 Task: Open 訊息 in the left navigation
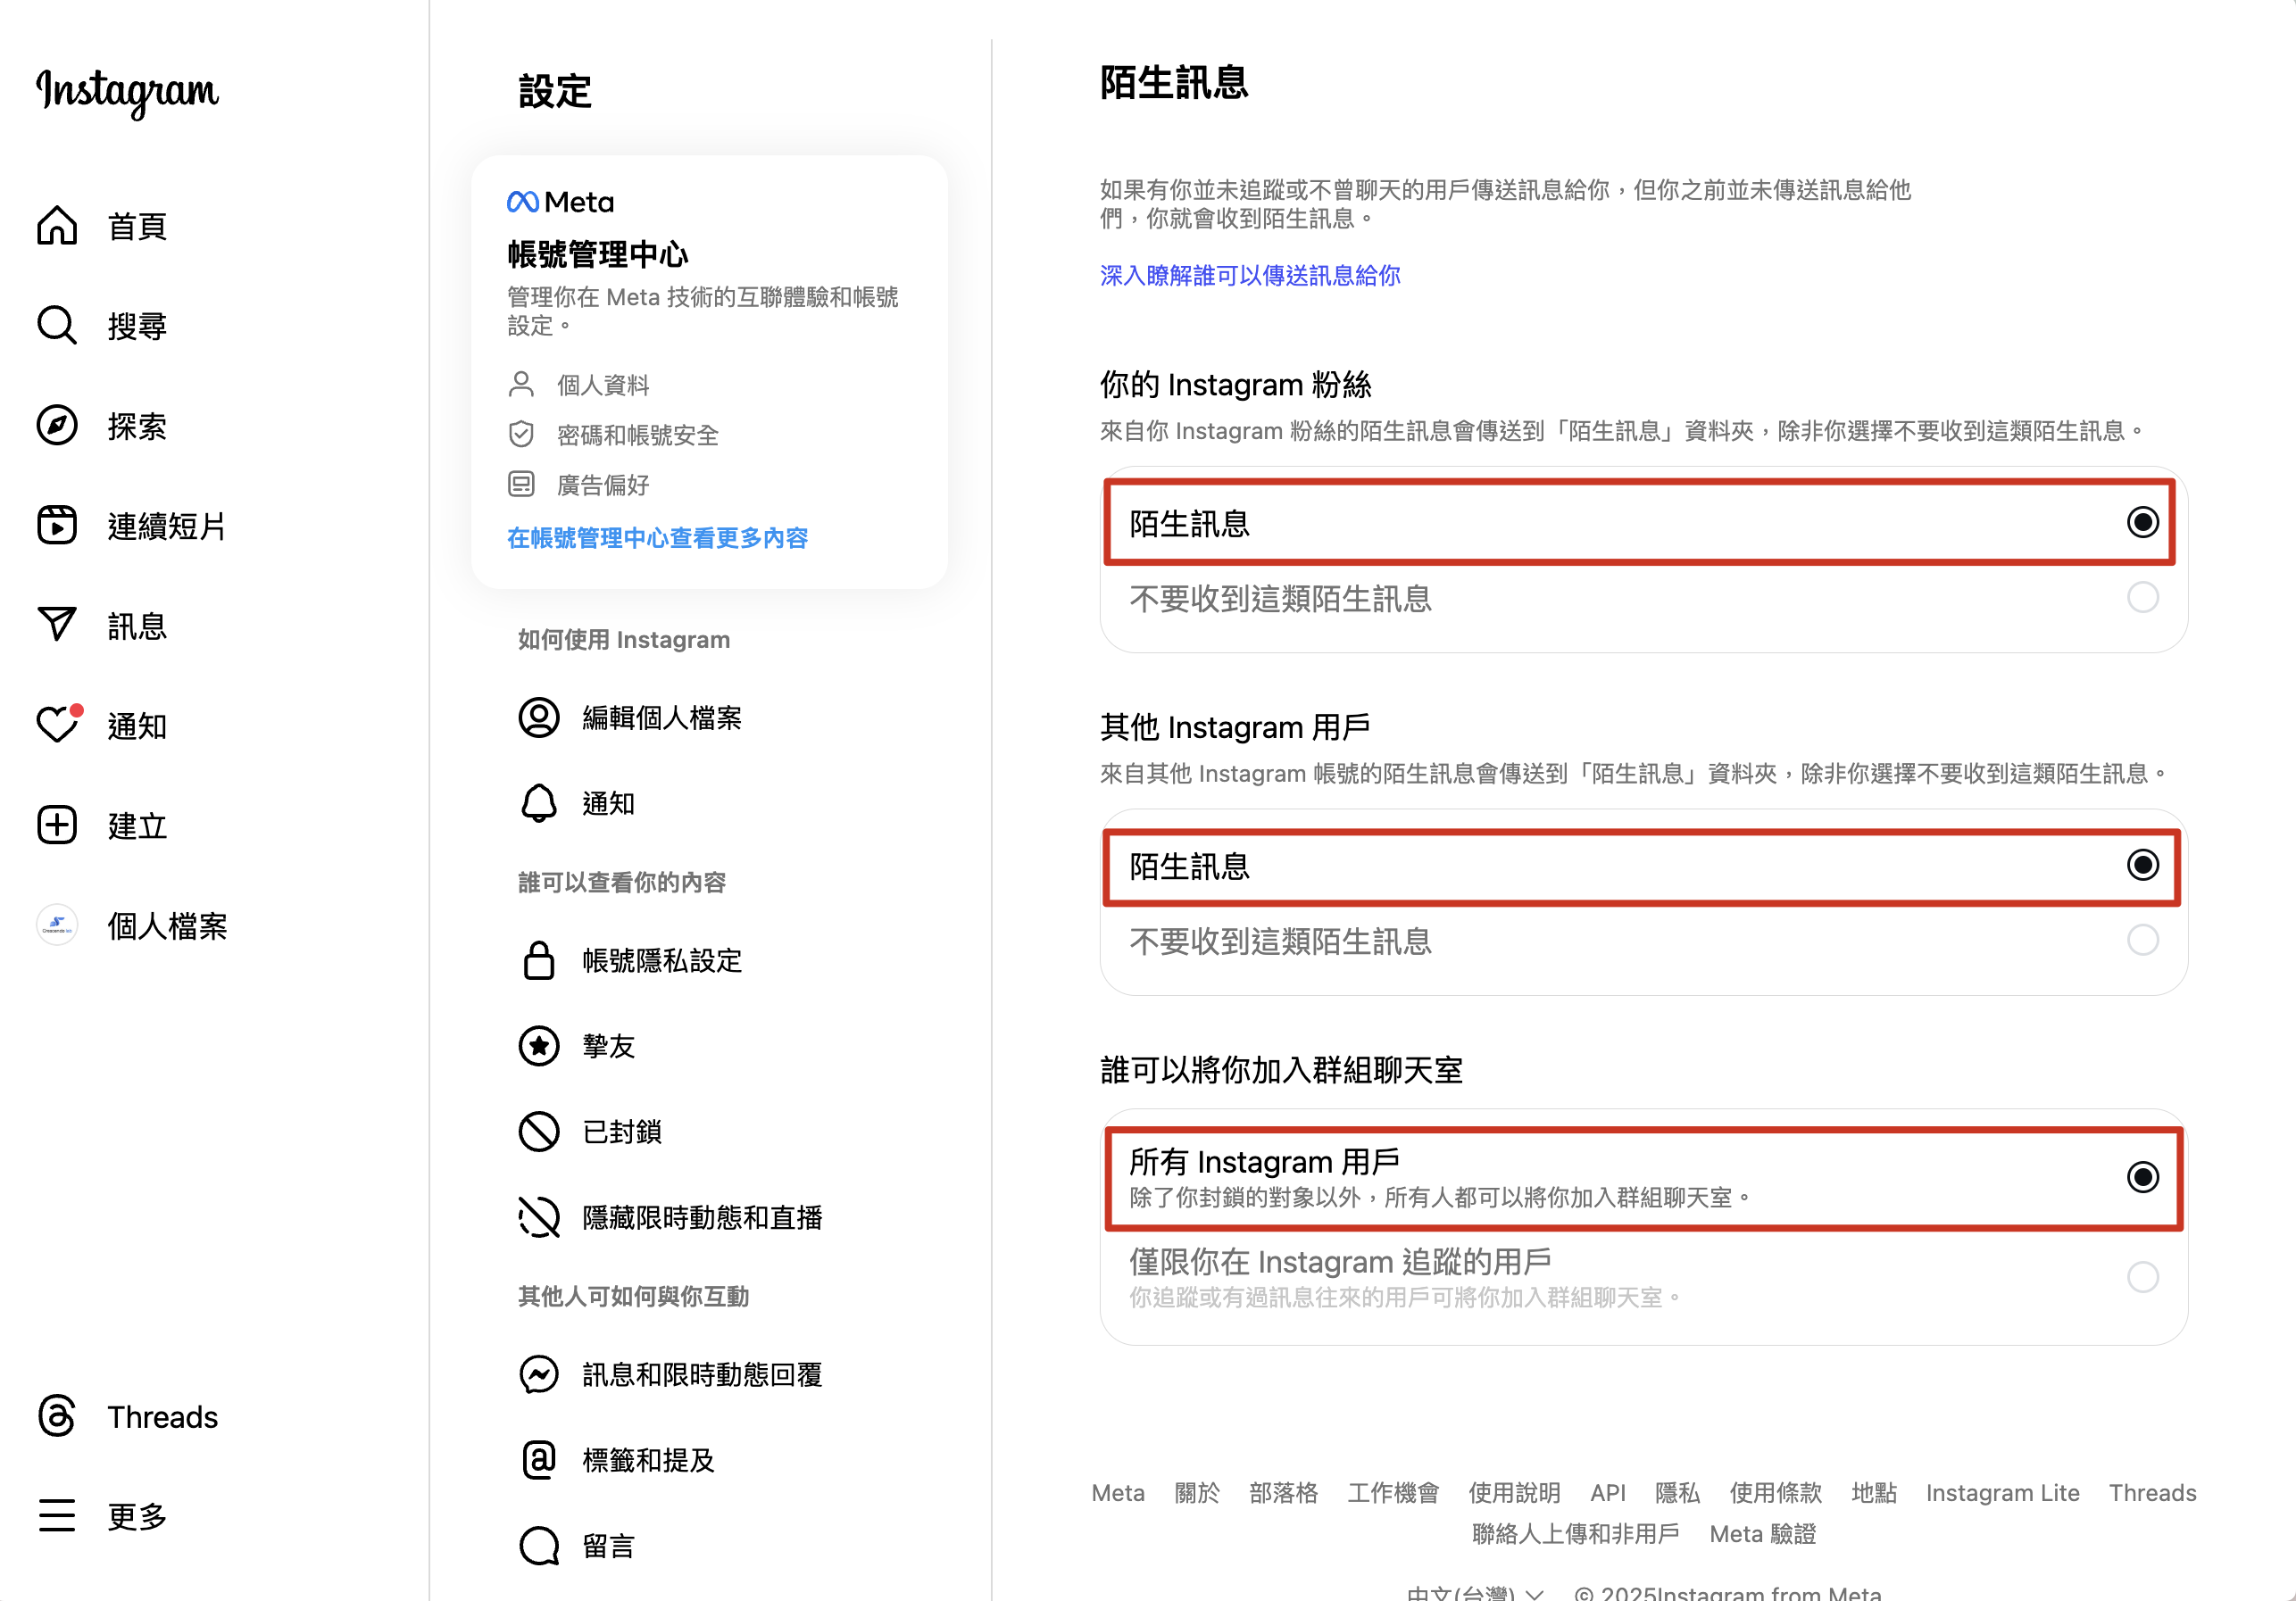pyautogui.click(x=137, y=626)
